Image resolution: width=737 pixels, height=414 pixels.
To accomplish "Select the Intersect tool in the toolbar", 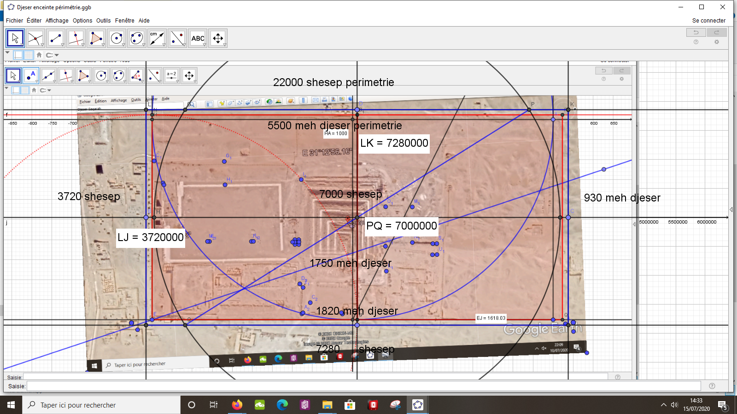I will pos(35,39).
